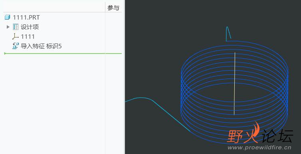
Task: Click the green insert-here line
Action: [63, 53]
